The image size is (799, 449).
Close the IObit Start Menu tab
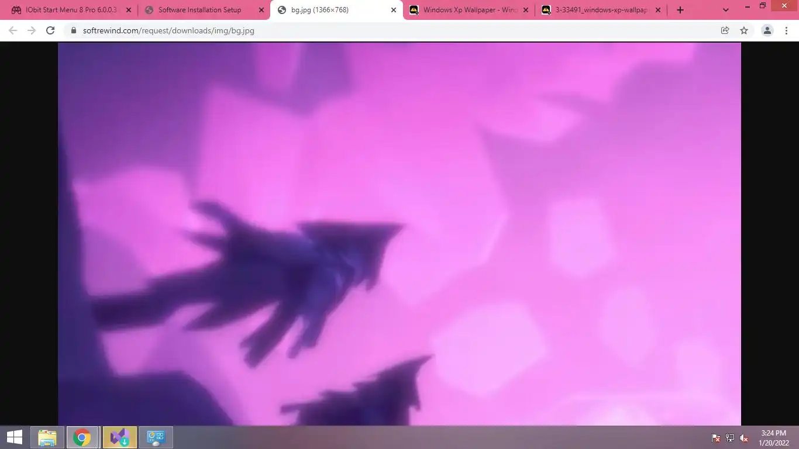129,10
